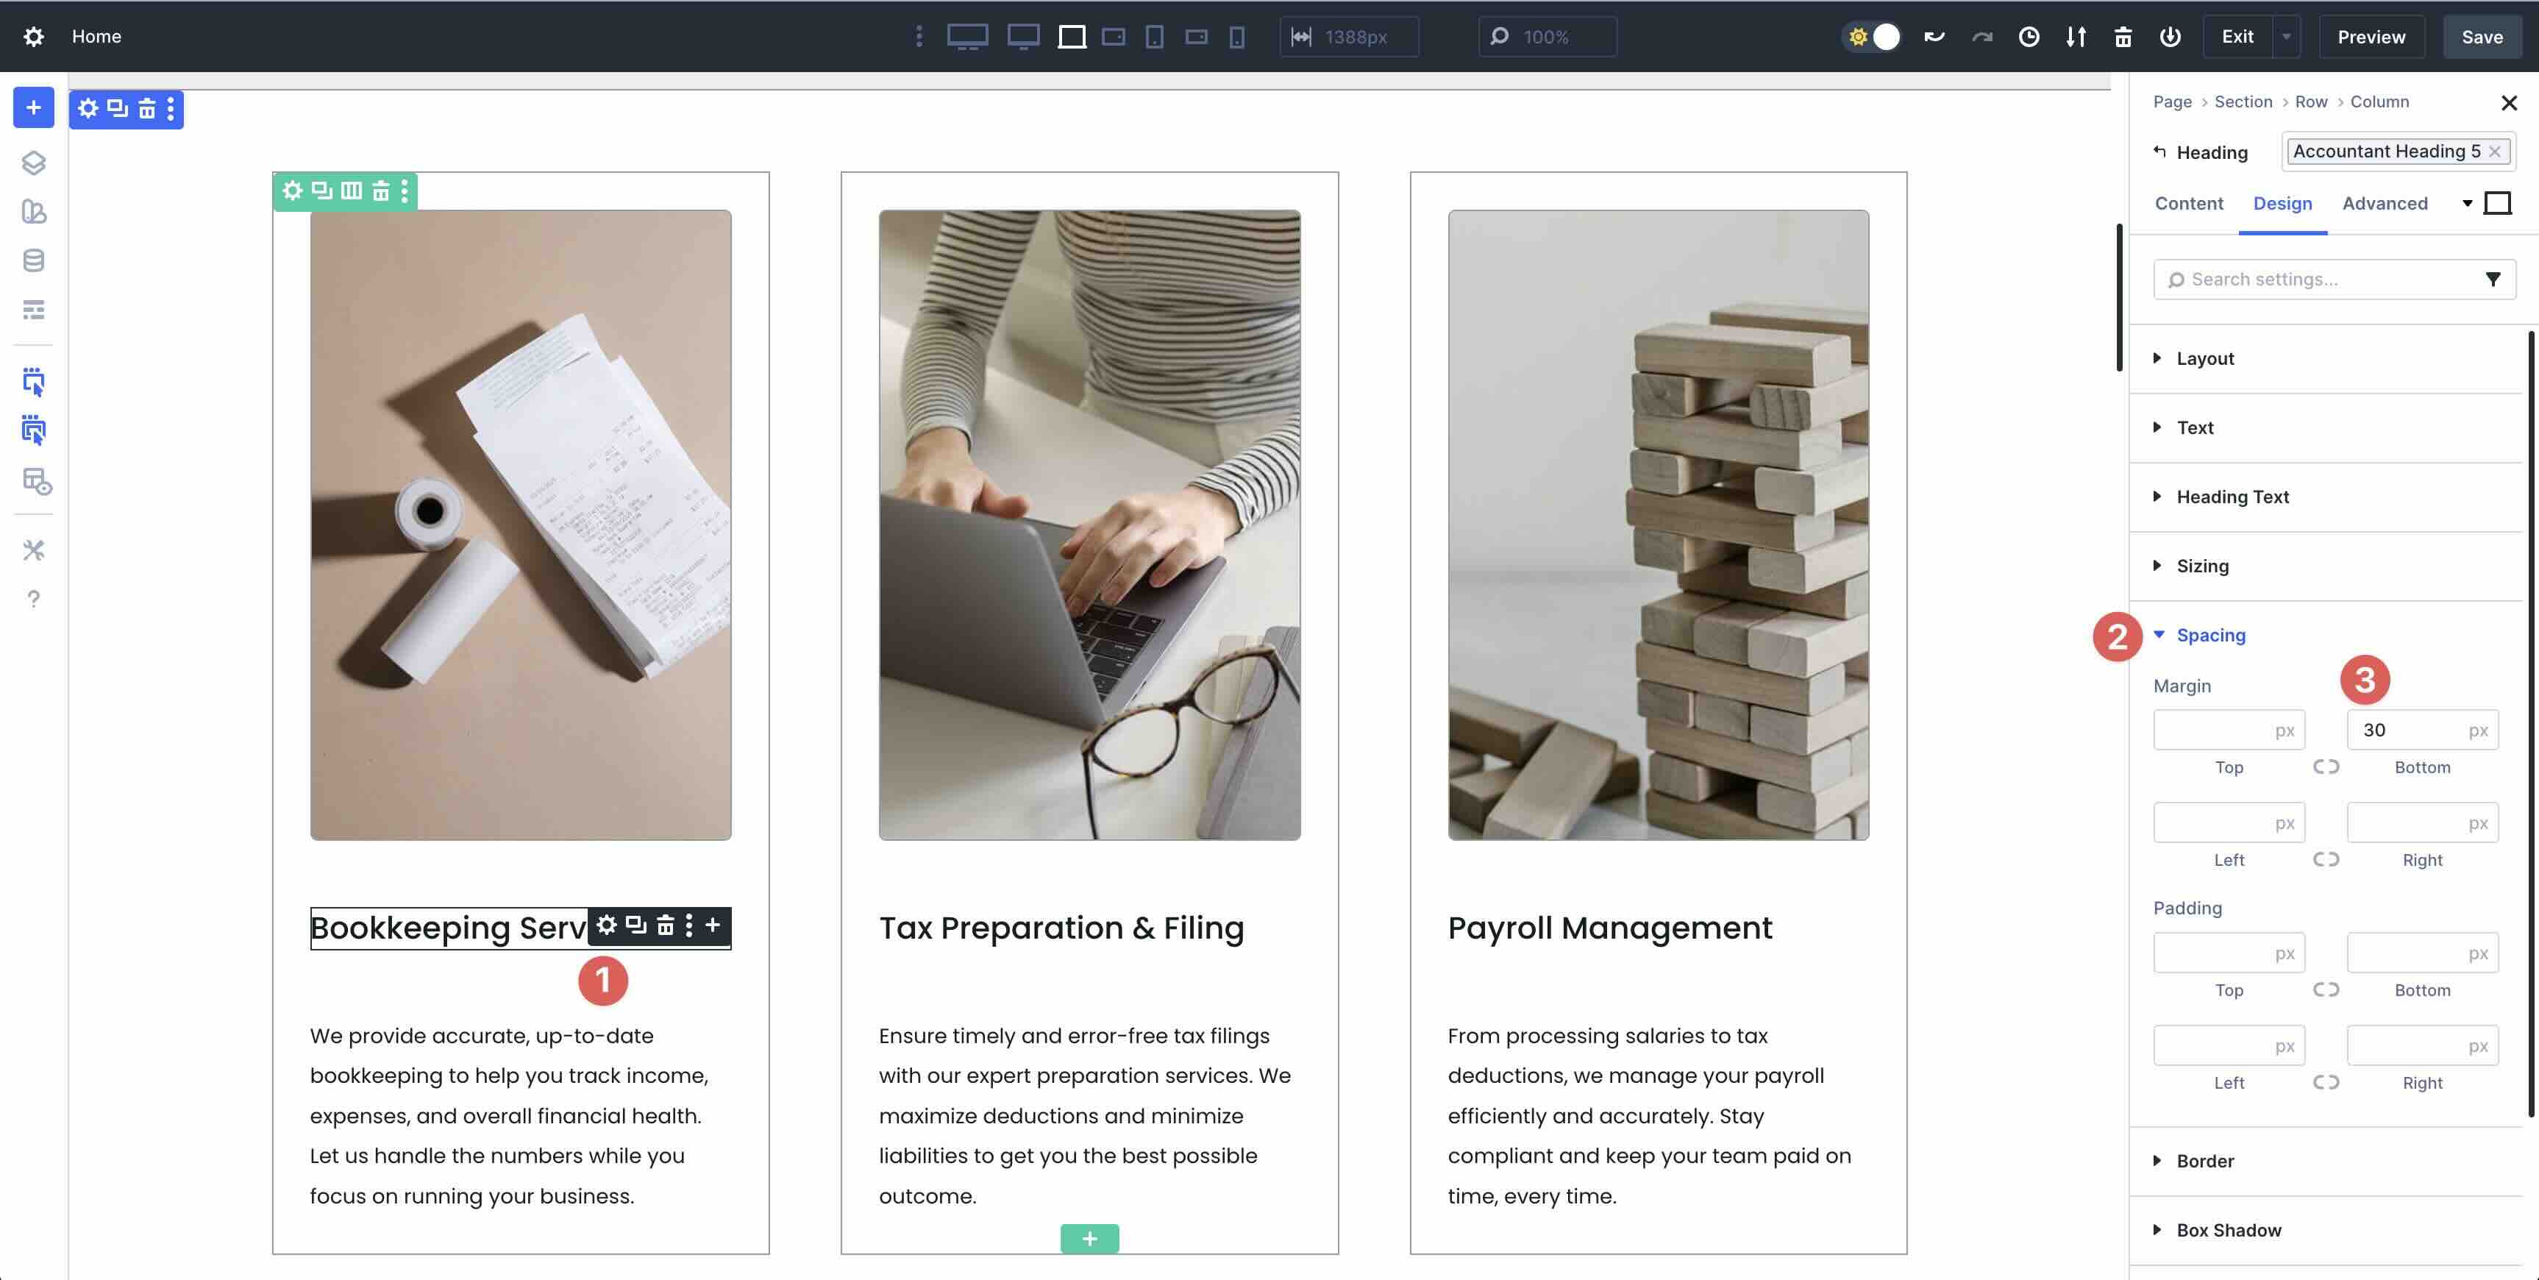
Task: Switch to the Advanced tab
Action: point(2385,203)
